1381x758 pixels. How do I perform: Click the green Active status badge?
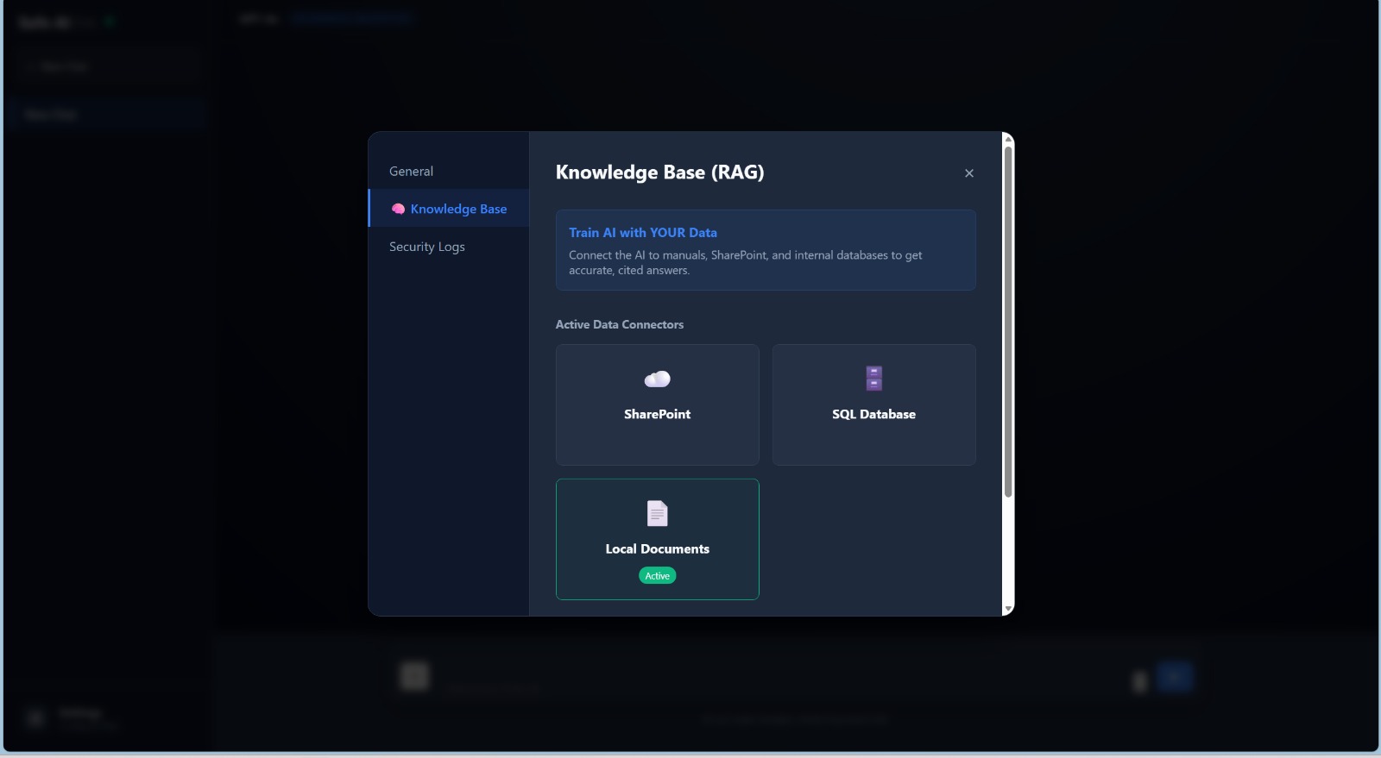point(657,576)
